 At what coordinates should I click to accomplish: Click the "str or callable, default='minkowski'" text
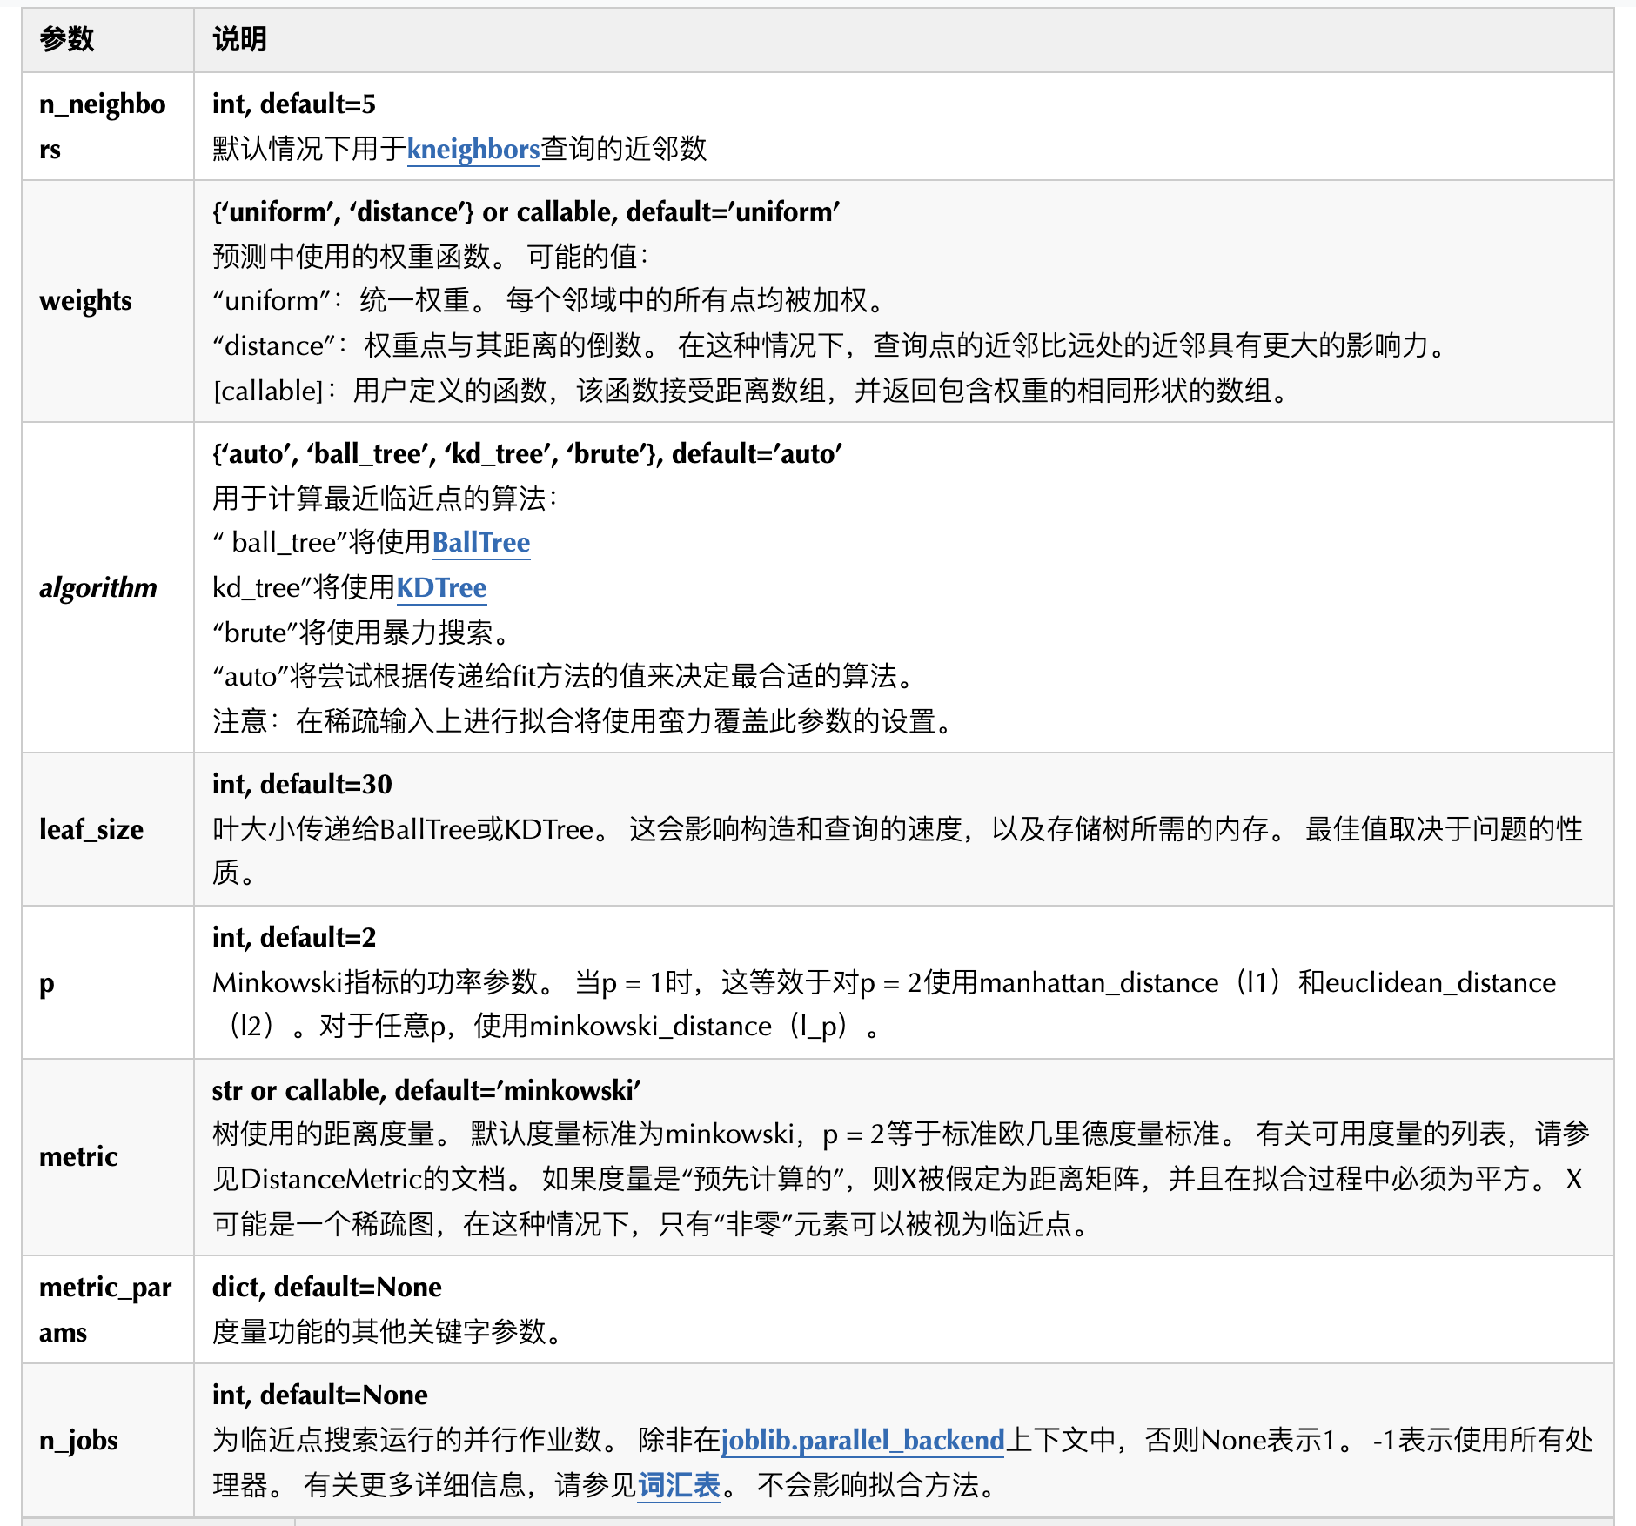click(x=426, y=1090)
